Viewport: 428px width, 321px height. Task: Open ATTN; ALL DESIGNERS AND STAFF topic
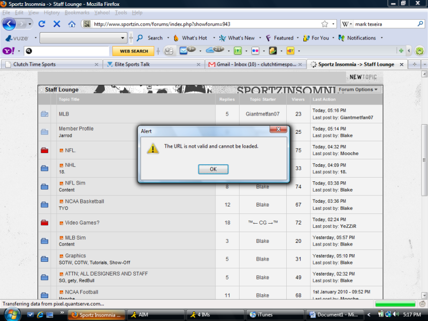(106, 274)
